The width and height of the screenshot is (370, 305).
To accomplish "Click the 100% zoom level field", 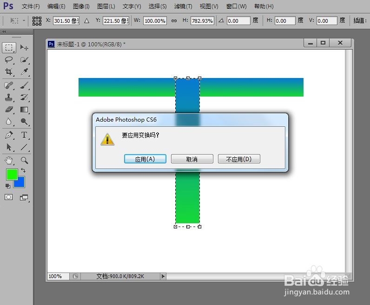I will tap(58, 276).
